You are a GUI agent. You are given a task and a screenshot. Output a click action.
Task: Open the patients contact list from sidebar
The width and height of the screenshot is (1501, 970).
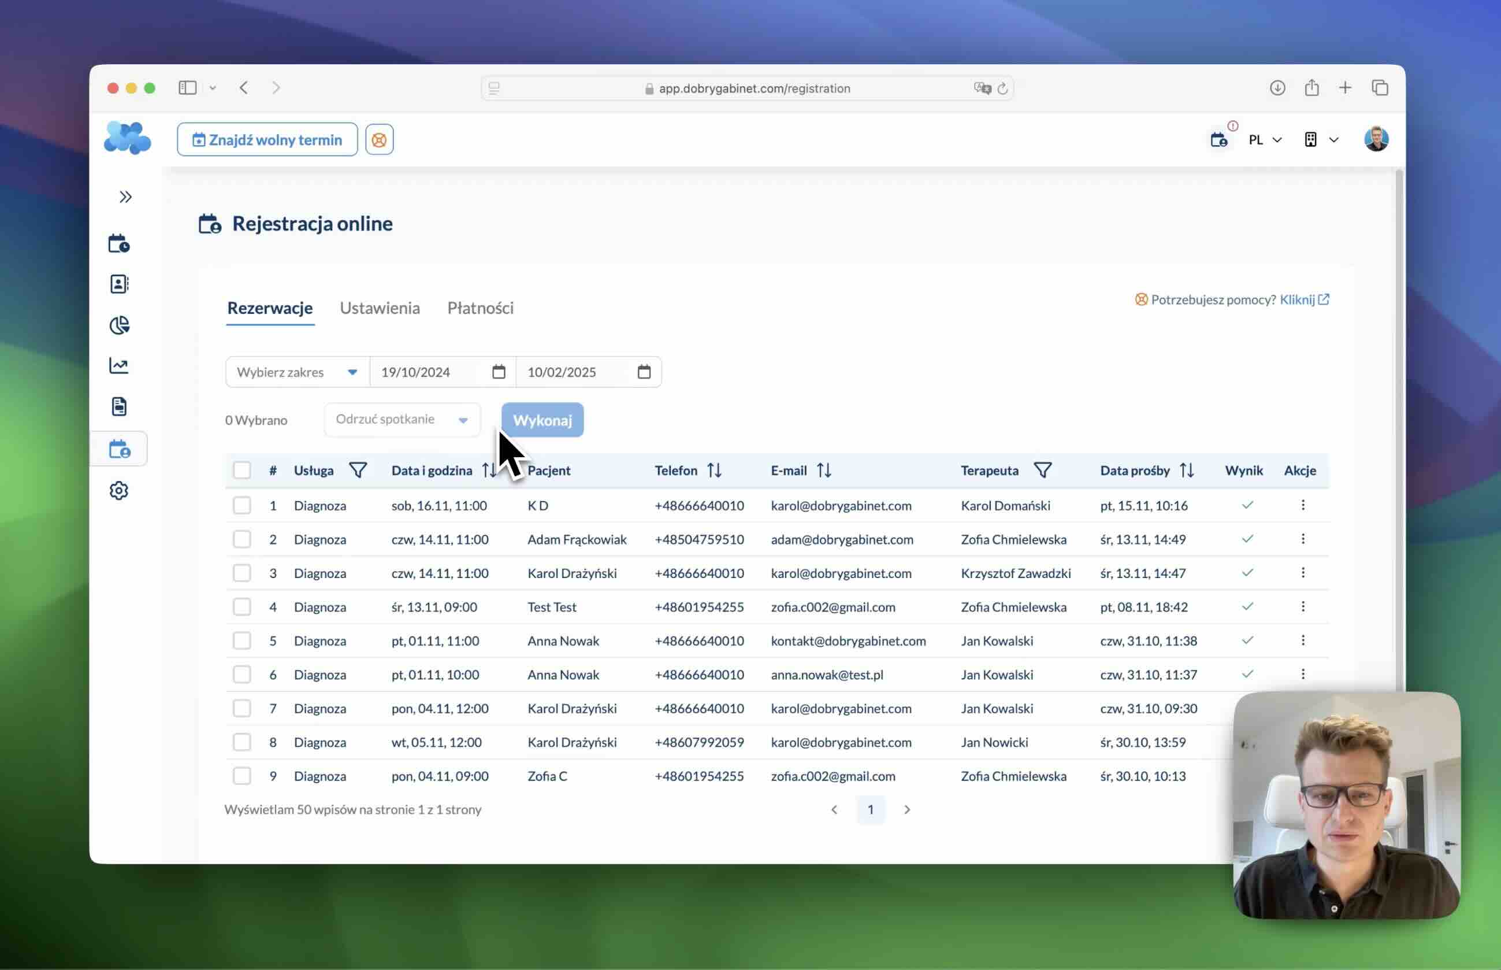(x=119, y=284)
